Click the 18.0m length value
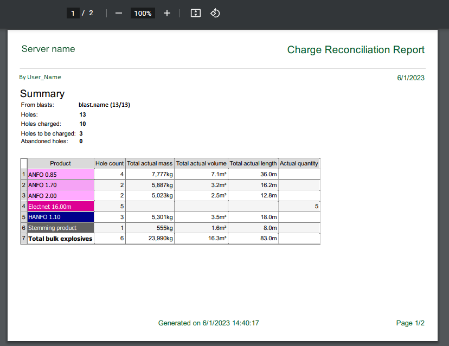This screenshot has width=449, height=346. [268, 217]
